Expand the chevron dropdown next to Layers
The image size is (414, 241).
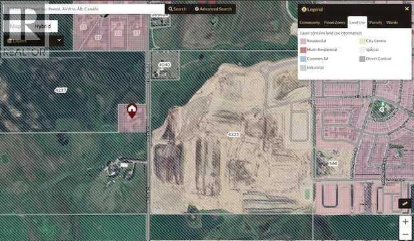click(x=59, y=40)
